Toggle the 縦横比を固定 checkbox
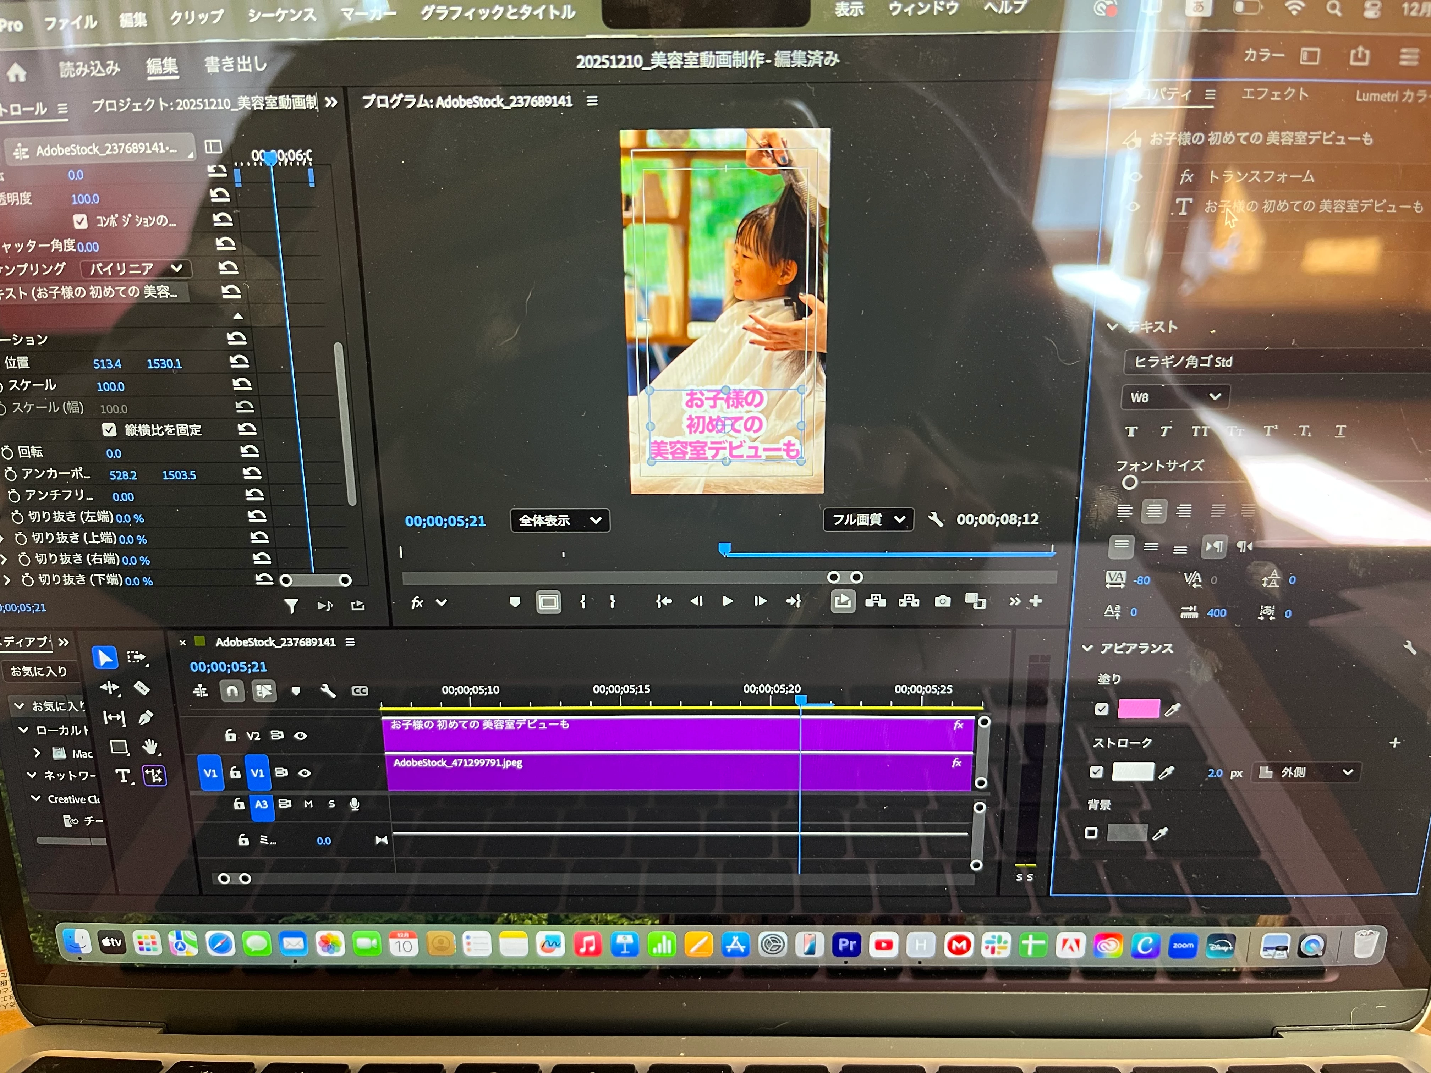The height and width of the screenshot is (1073, 1431). [x=109, y=429]
